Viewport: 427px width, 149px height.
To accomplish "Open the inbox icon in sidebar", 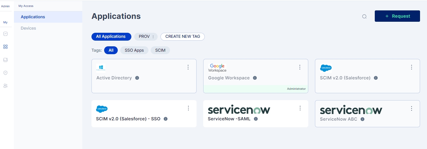I will point(5,60).
